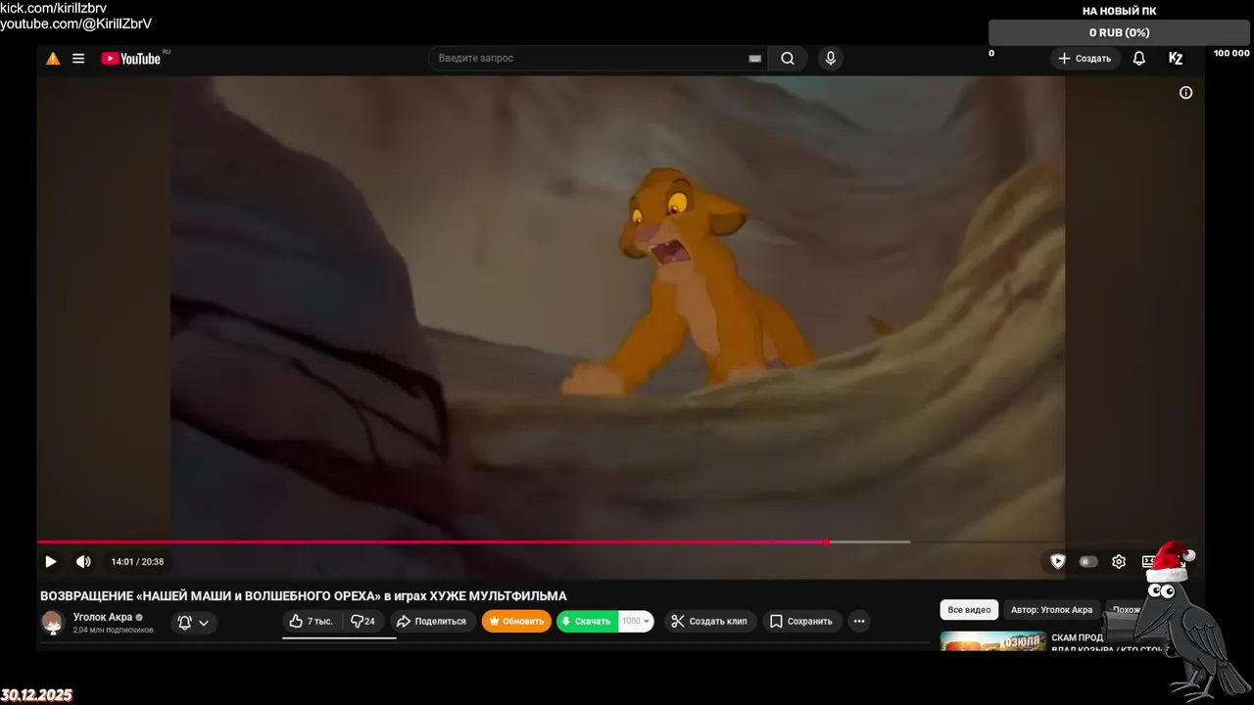Image resolution: width=1254 pixels, height=705 pixels.
Task: Click the red progress scrubber handle
Action: coord(828,541)
